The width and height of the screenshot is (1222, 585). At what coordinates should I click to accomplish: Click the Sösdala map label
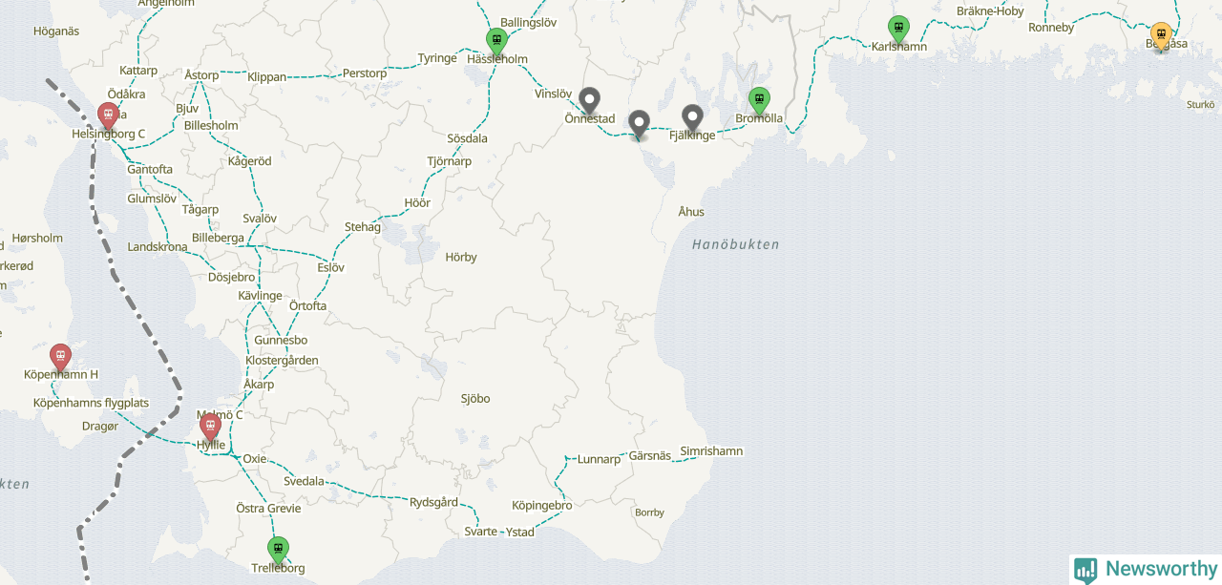point(467,138)
